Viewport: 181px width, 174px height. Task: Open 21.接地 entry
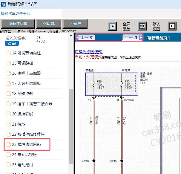[x=19, y=124]
